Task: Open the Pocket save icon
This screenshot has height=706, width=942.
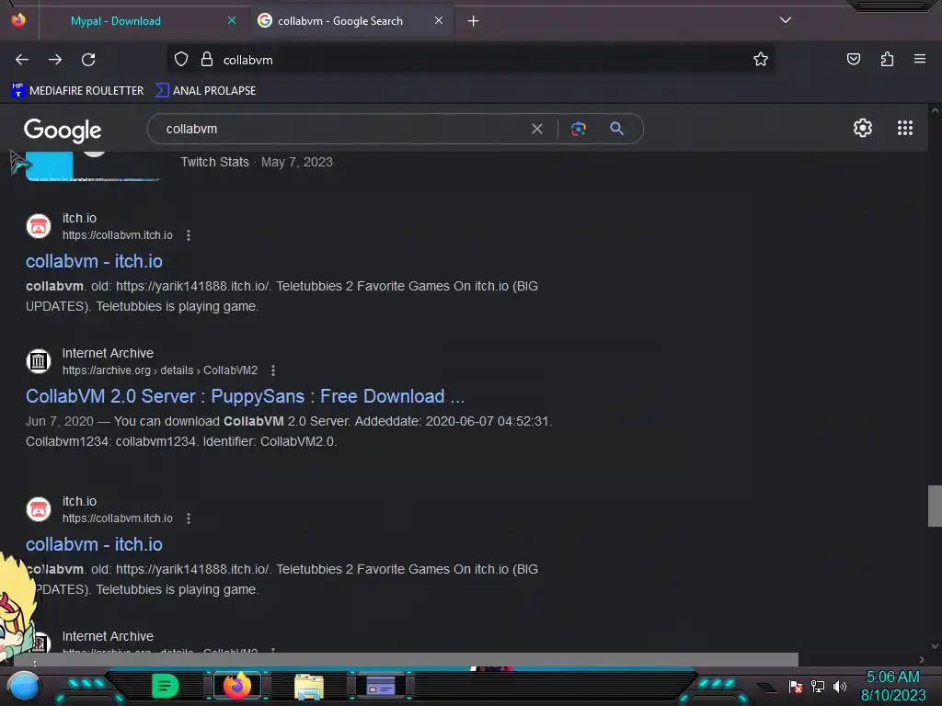Action: (x=853, y=59)
